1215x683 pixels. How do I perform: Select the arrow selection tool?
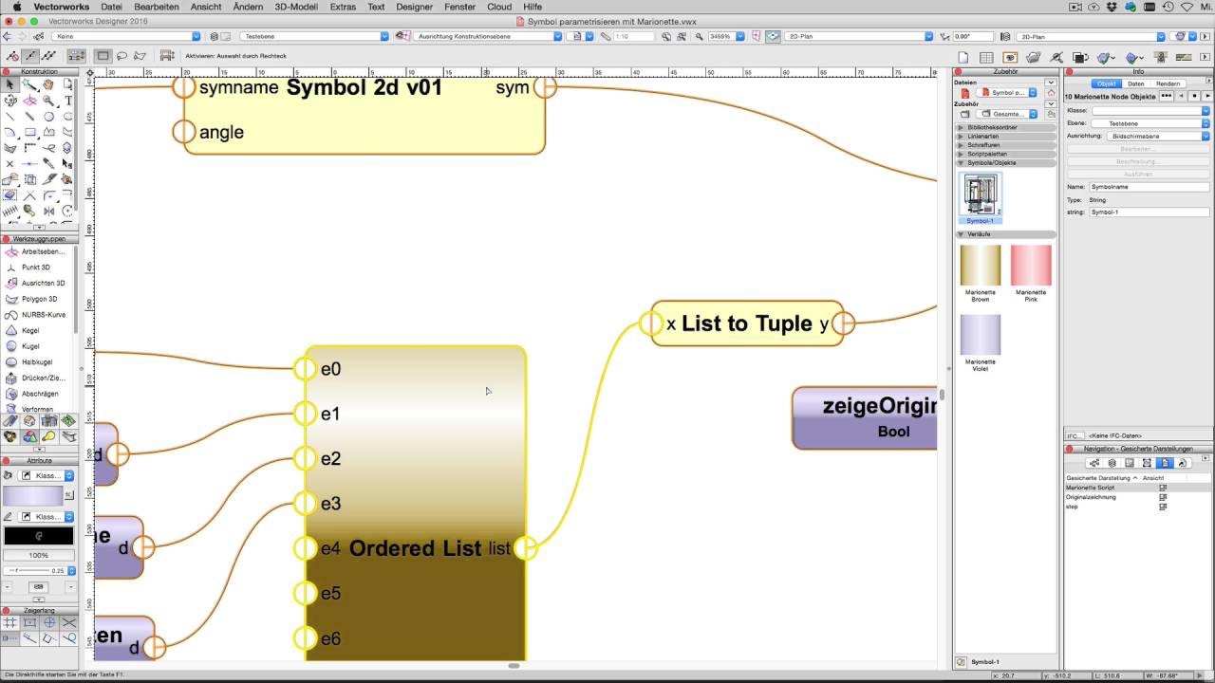(x=9, y=84)
